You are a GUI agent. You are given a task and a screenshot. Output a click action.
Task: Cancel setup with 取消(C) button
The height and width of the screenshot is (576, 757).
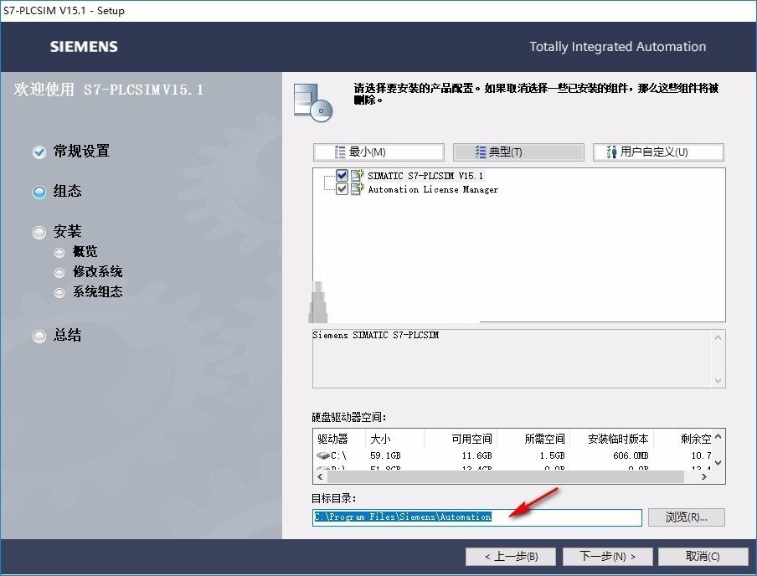tap(703, 556)
